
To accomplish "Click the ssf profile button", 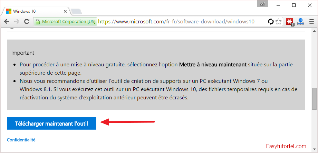I will tap(263, 4).
